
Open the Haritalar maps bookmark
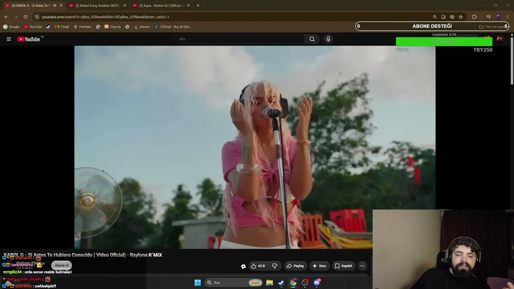pos(82,27)
